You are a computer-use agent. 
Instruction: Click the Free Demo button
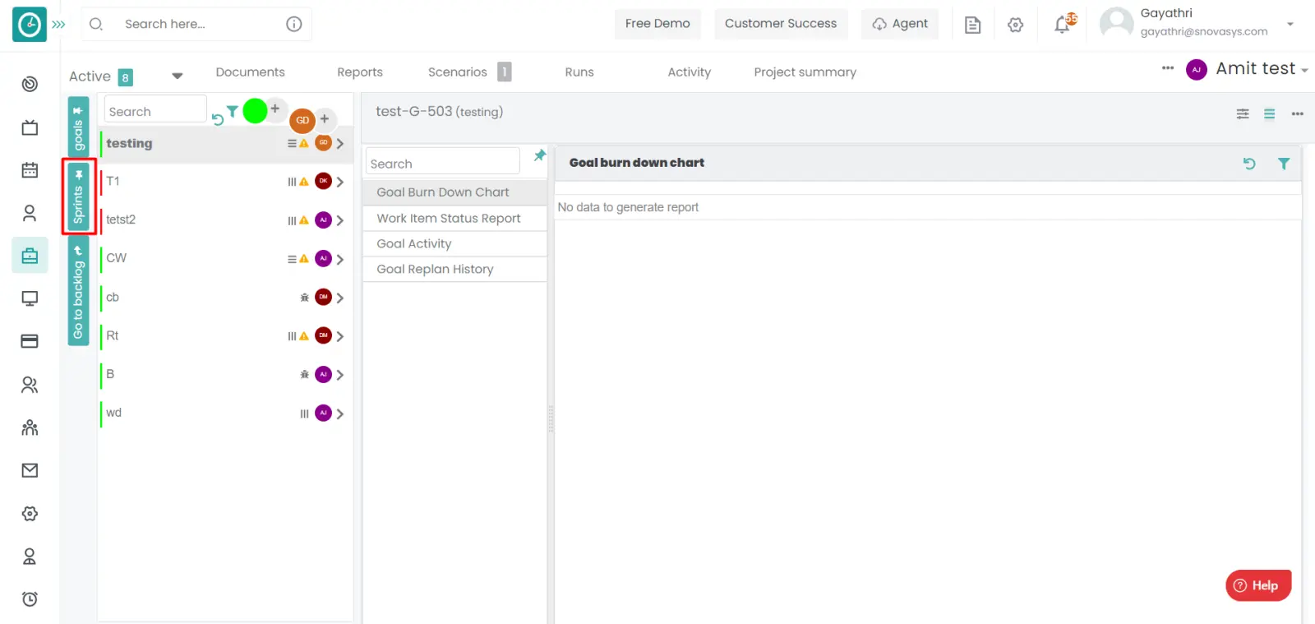point(657,24)
